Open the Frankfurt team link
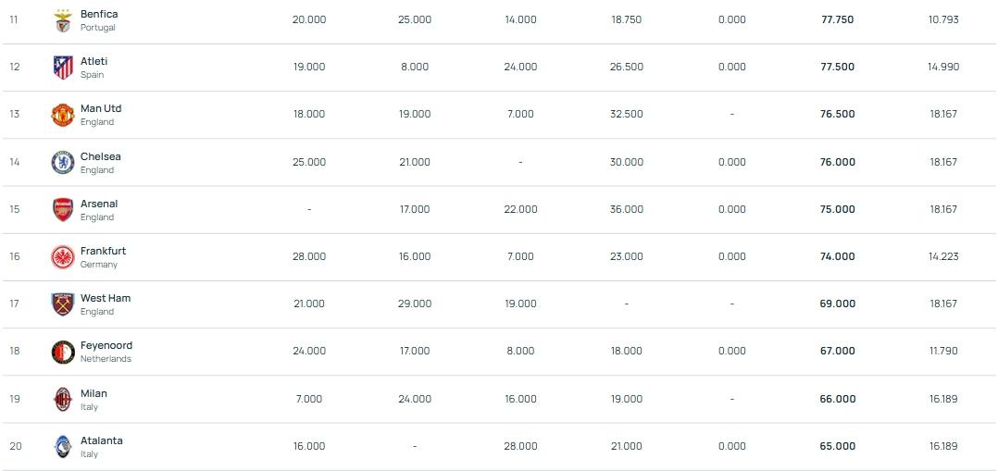 [103, 251]
